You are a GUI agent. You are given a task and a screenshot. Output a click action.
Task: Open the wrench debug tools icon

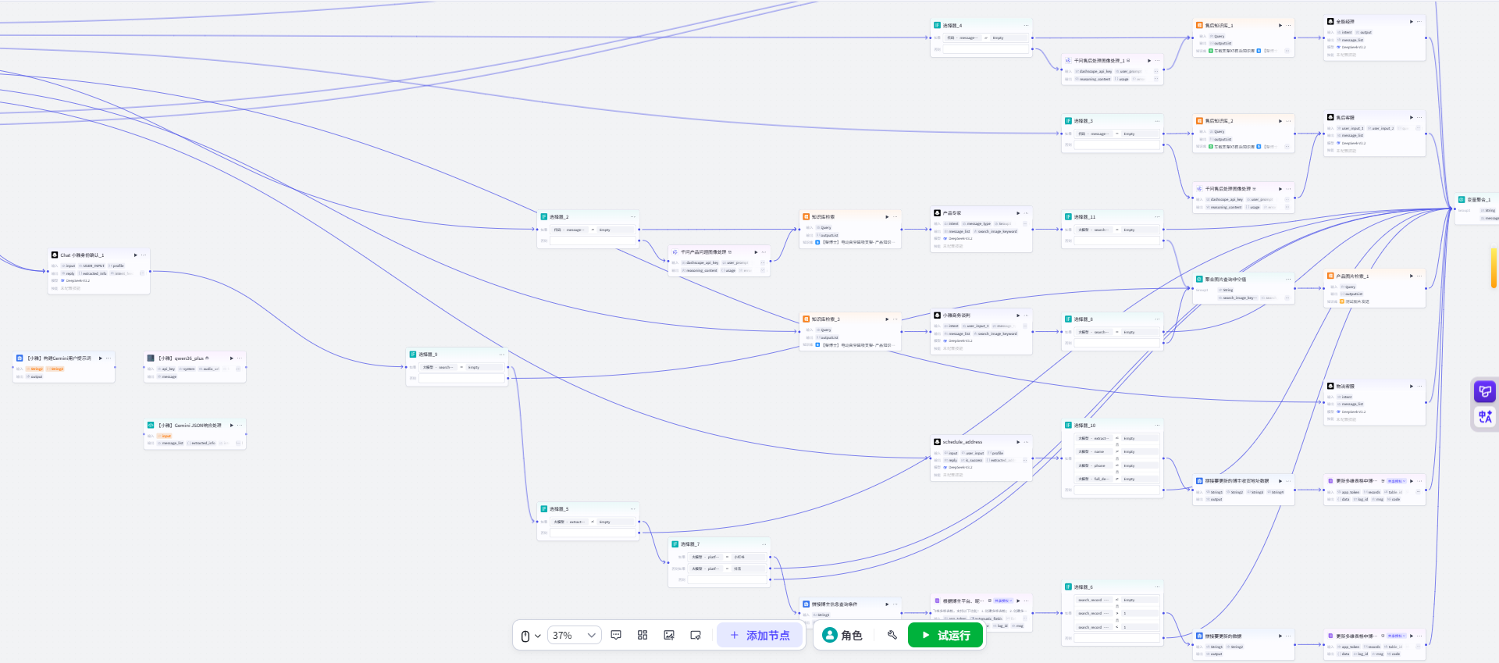[x=892, y=636]
